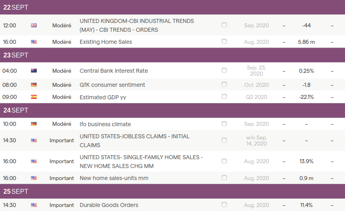This screenshot has width=345, height=211.
Task: Select the Ifo business climate checkbox
Action: pyautogui.click(x=224, y=124)
